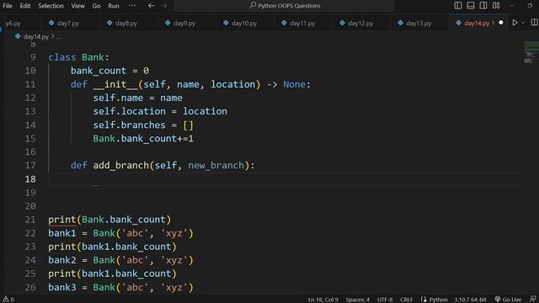
Task: Click line number 17 in the gutter
Action: (x=30, y=165)
